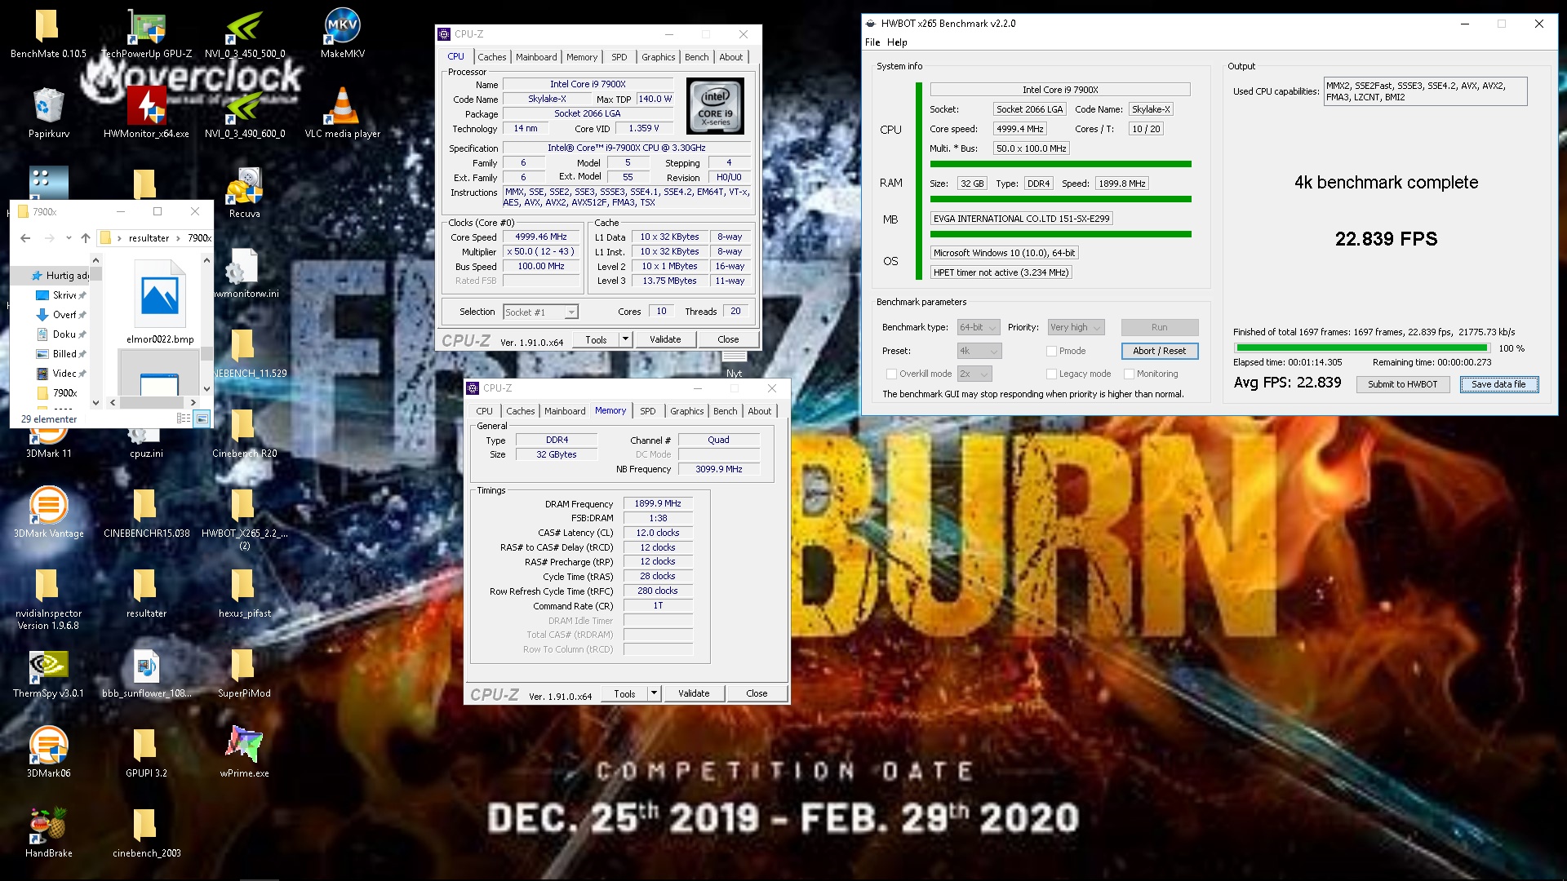Select the elmor0022.bmp file thumbnail
Image resolution: width=1567 pixels, height=881 pixels.
160,302
